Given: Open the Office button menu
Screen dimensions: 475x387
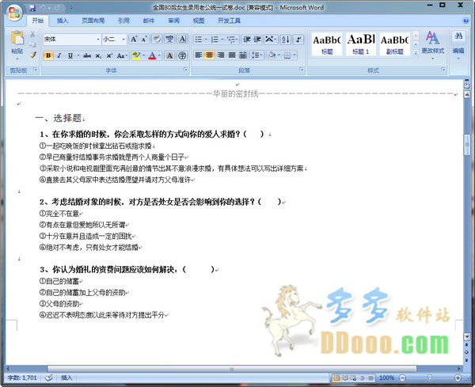Looking at the screenshot, I should pos(14,13).
